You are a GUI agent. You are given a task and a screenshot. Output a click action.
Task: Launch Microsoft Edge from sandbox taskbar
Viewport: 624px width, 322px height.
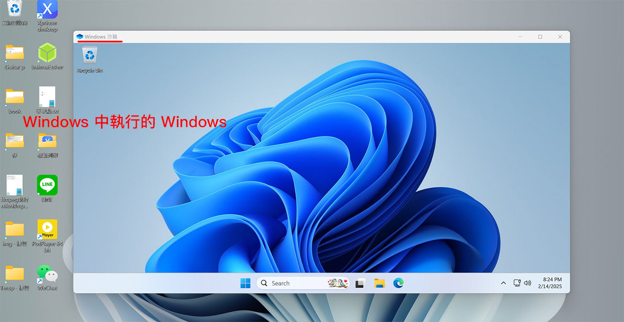tap(398, 283)
